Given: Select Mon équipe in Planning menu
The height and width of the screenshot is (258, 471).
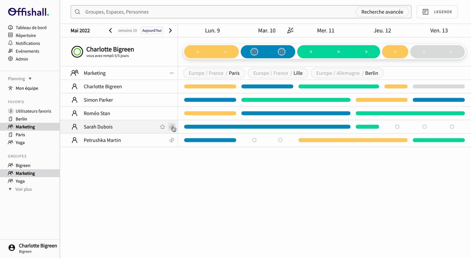Looking at the screenshot, I should point(26,88).
